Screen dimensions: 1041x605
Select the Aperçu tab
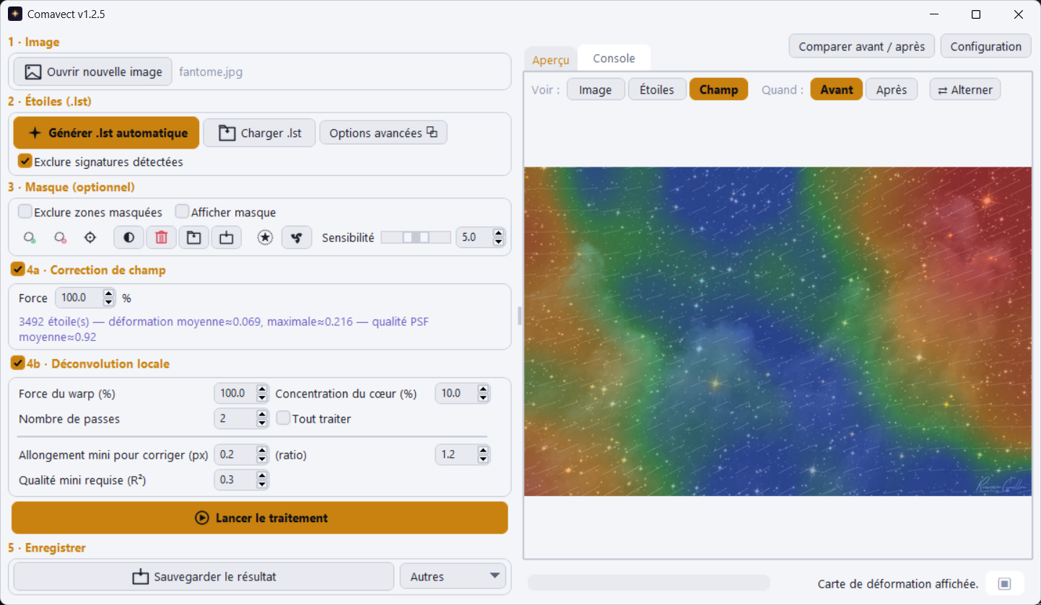[x=551, y=60]
